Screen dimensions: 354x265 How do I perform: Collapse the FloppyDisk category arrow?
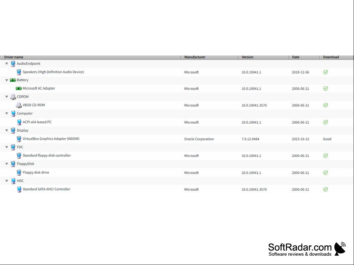coord(7,164)
